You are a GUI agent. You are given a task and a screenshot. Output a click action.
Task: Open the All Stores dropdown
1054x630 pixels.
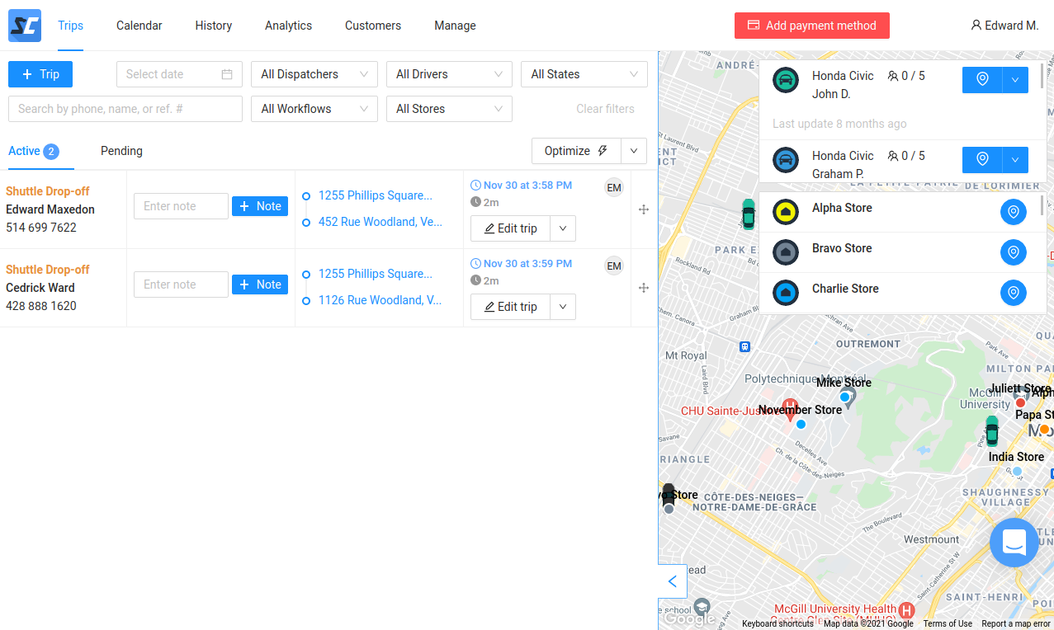(449, 109)
